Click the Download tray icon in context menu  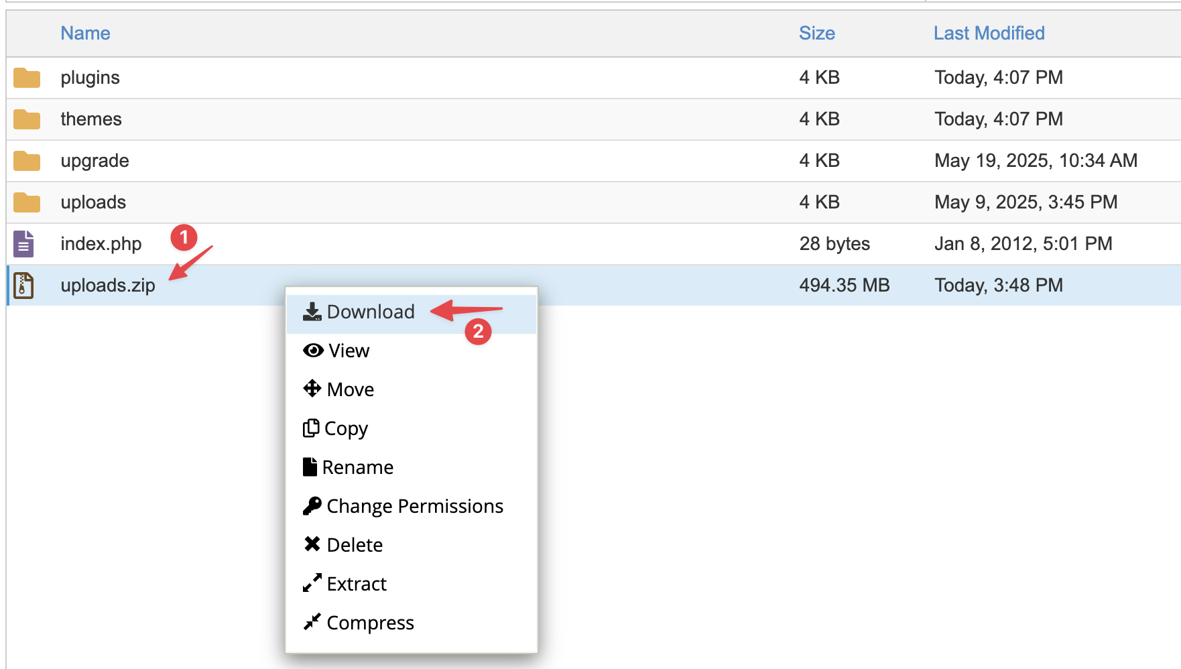(x=312, y=312)
